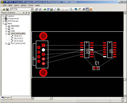Open the Properties toolbar icon
The width and height of the screenshot is (127, 103).
pyautogui.click(x=37, y=9)
